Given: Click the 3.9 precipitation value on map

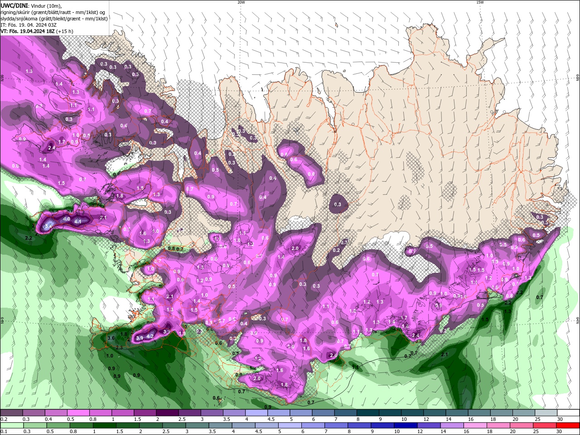Looking at the screenshot, I should (140, 338).
